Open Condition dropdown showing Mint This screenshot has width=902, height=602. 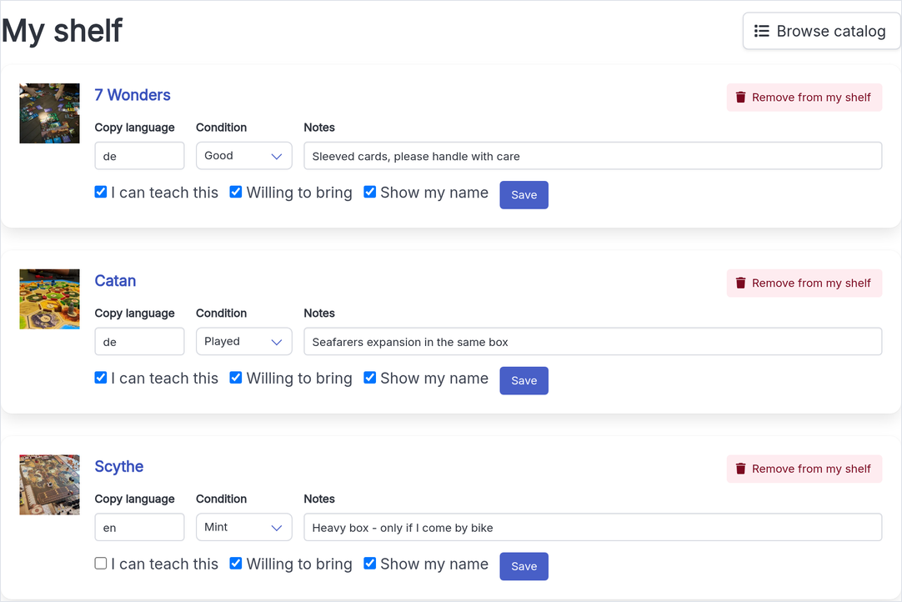click(x=244, y=527)
